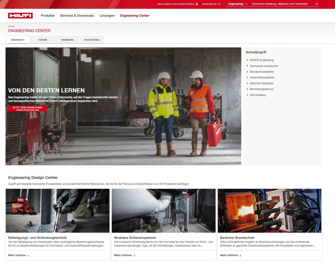Open Services & Downloads from the navigation
Screen dimensions: 335x263
pyautogui.click(x=77, y=15)
